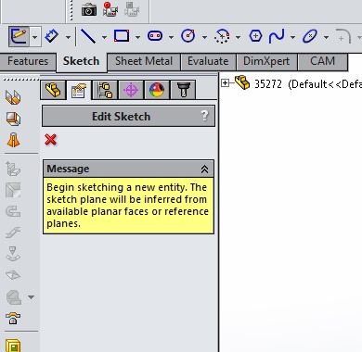Select the Centerpoint Arc tool
Image resolution: width=362 pixels, height=352 pixels.
pos(222,36)
